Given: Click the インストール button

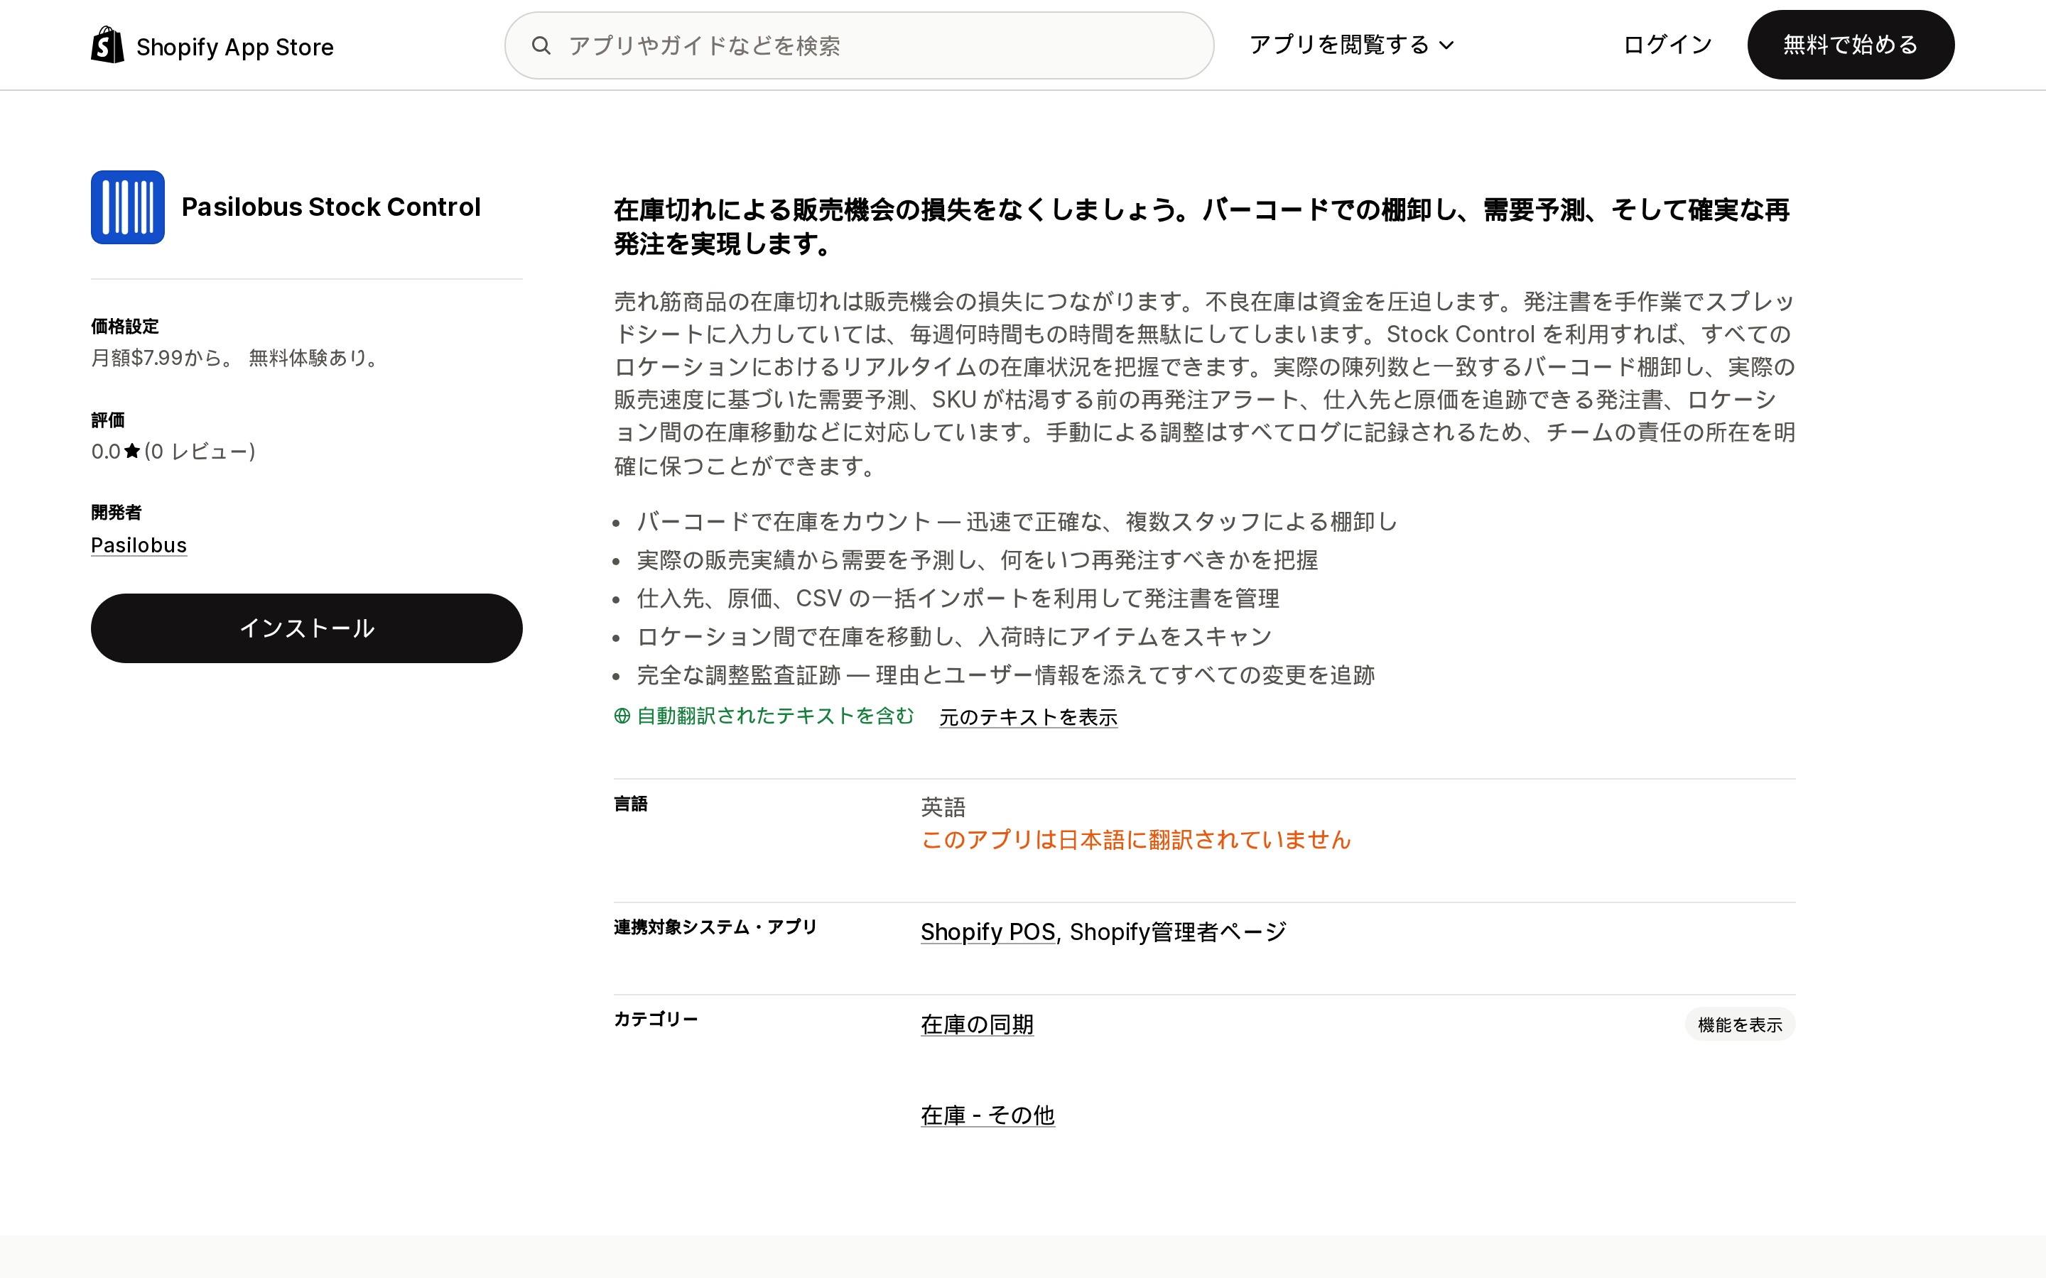Looking at the screenshot, I should (307, 628).
